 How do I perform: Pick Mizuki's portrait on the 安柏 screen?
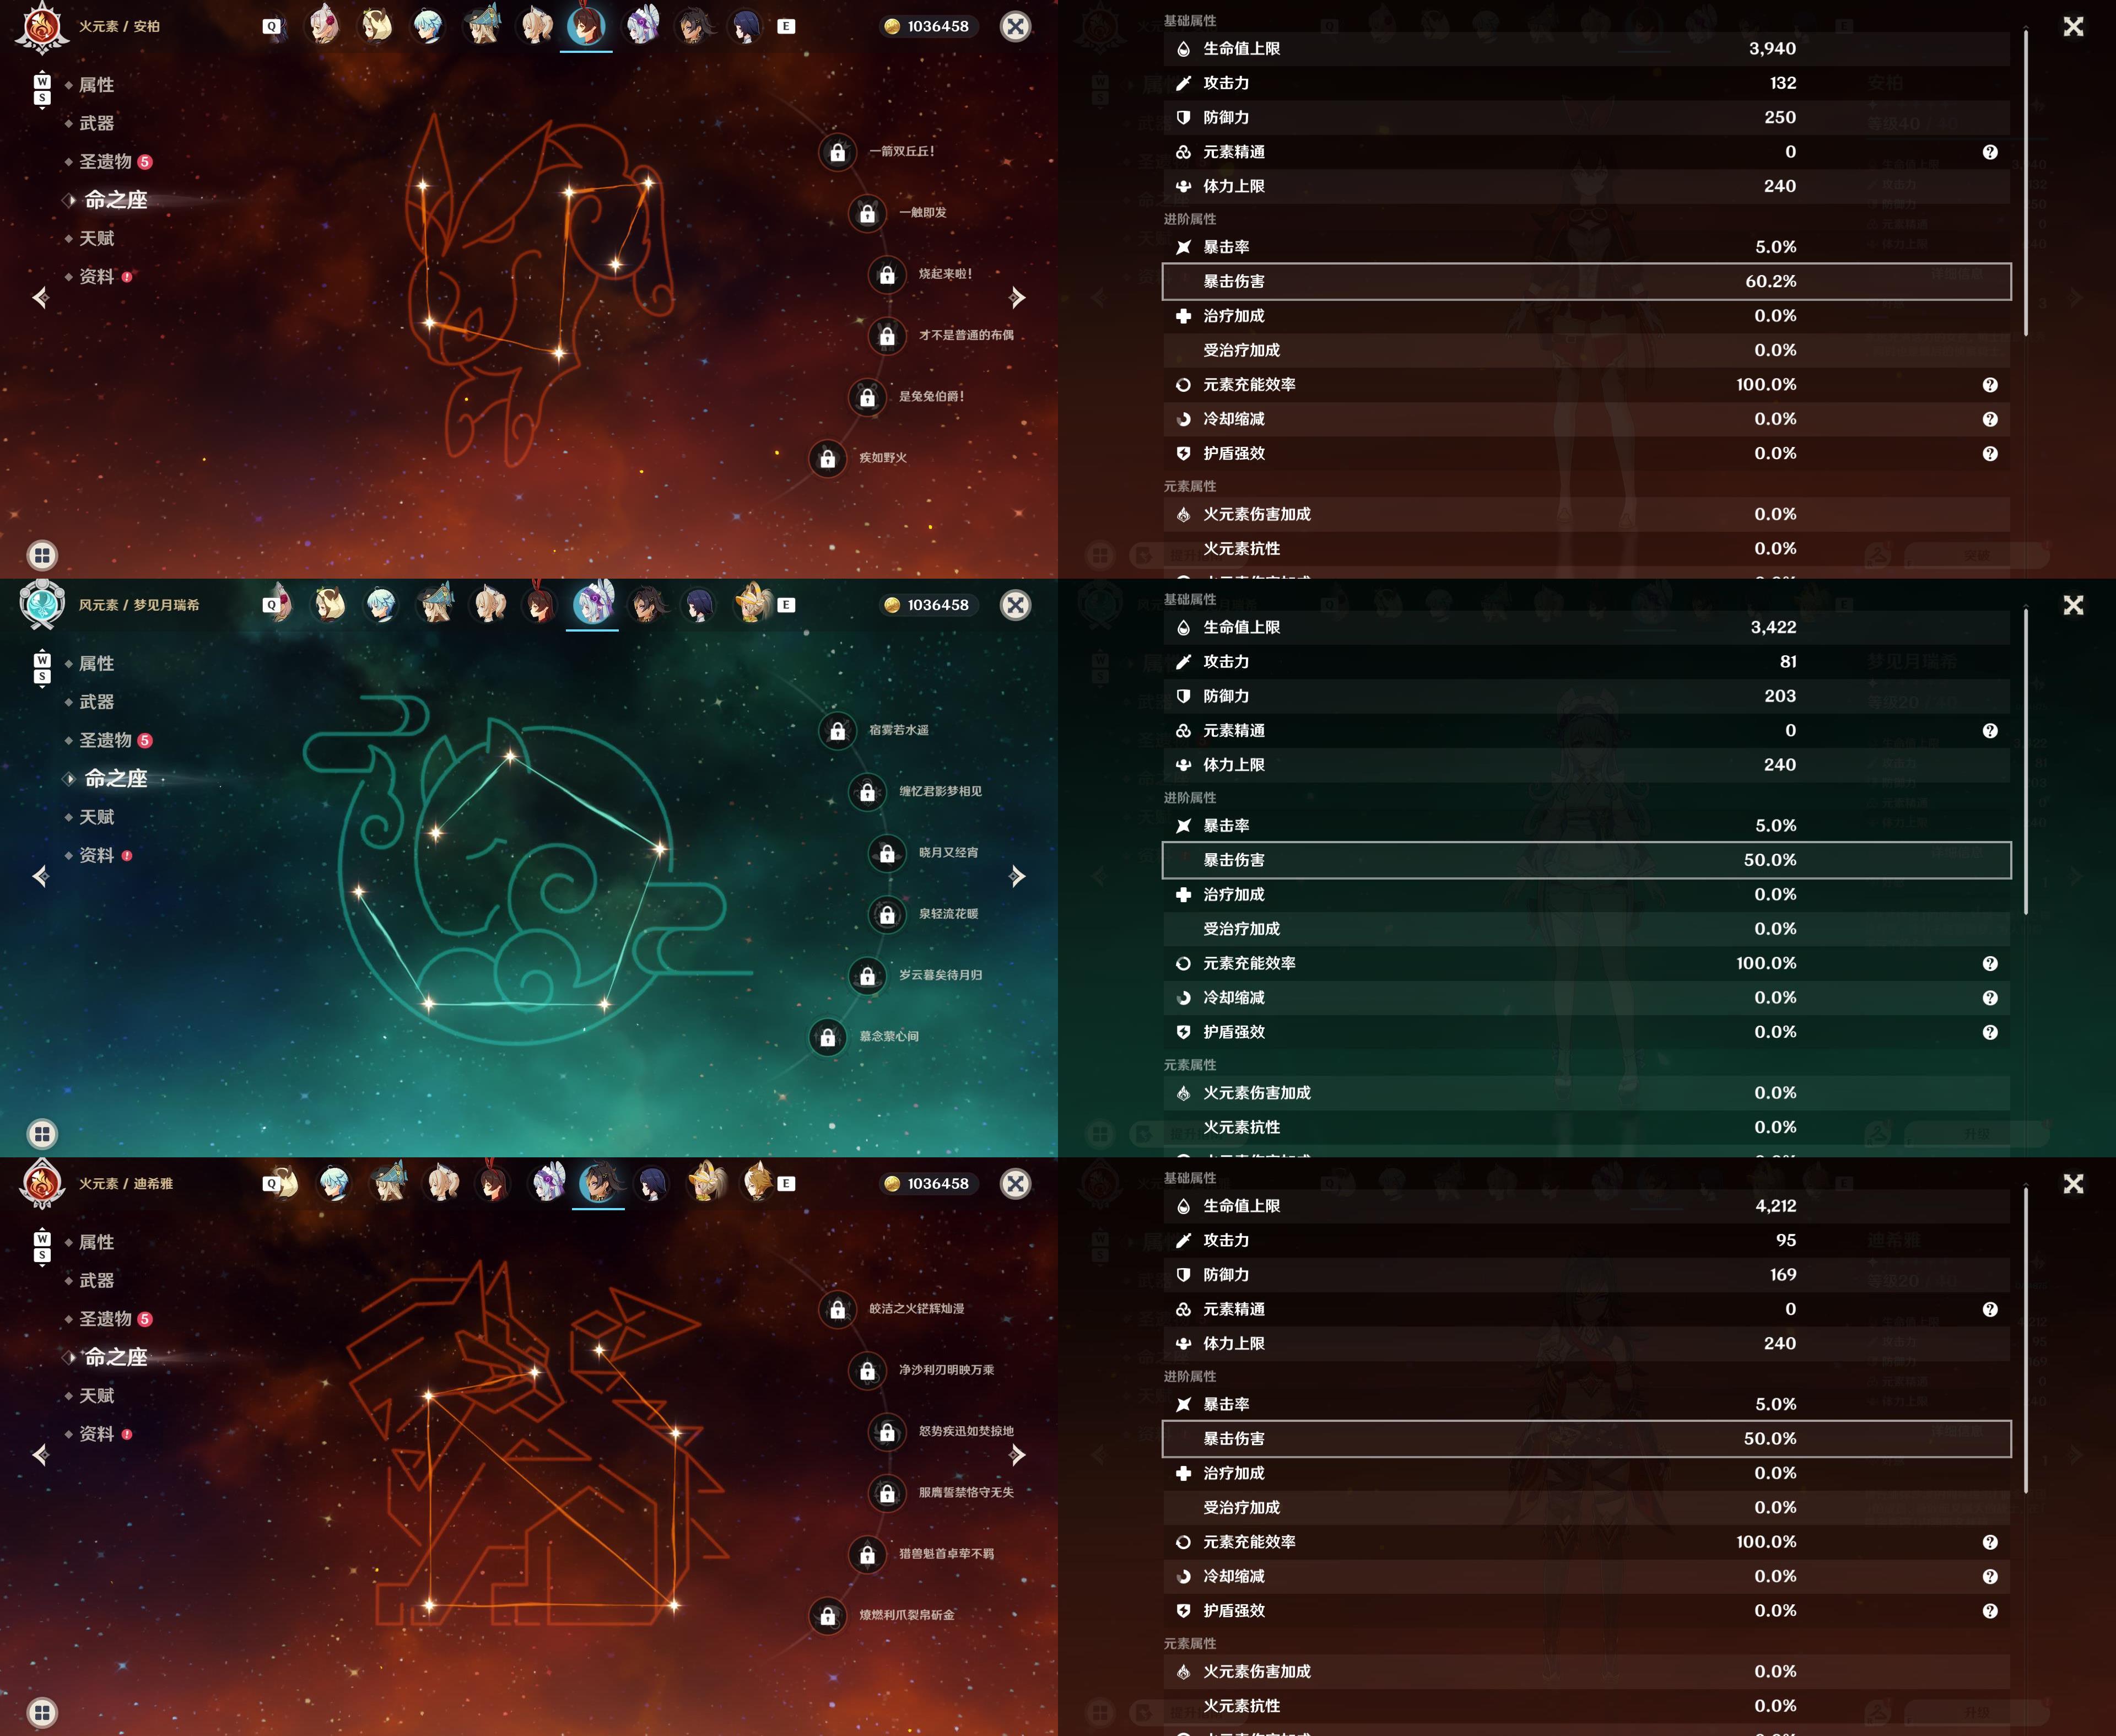coord(641,25)
